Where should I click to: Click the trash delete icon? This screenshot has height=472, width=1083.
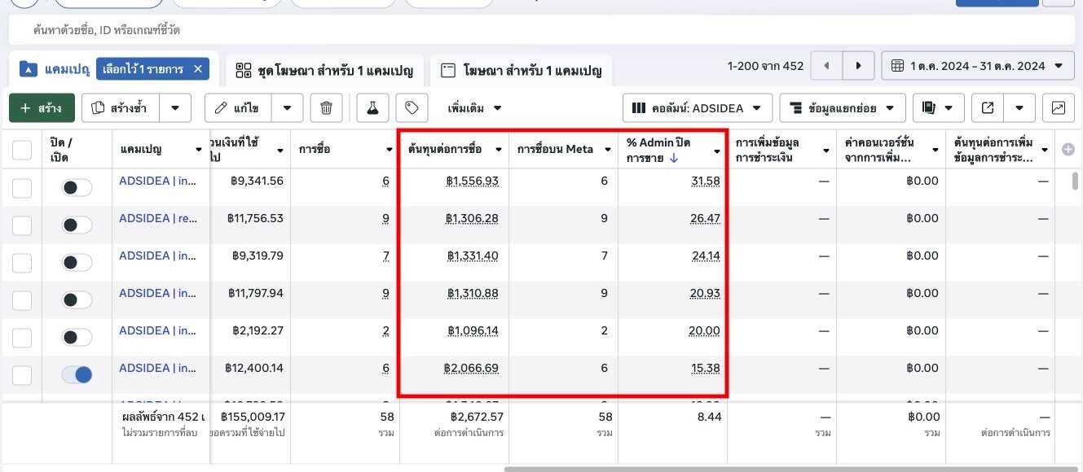point(326,108)
